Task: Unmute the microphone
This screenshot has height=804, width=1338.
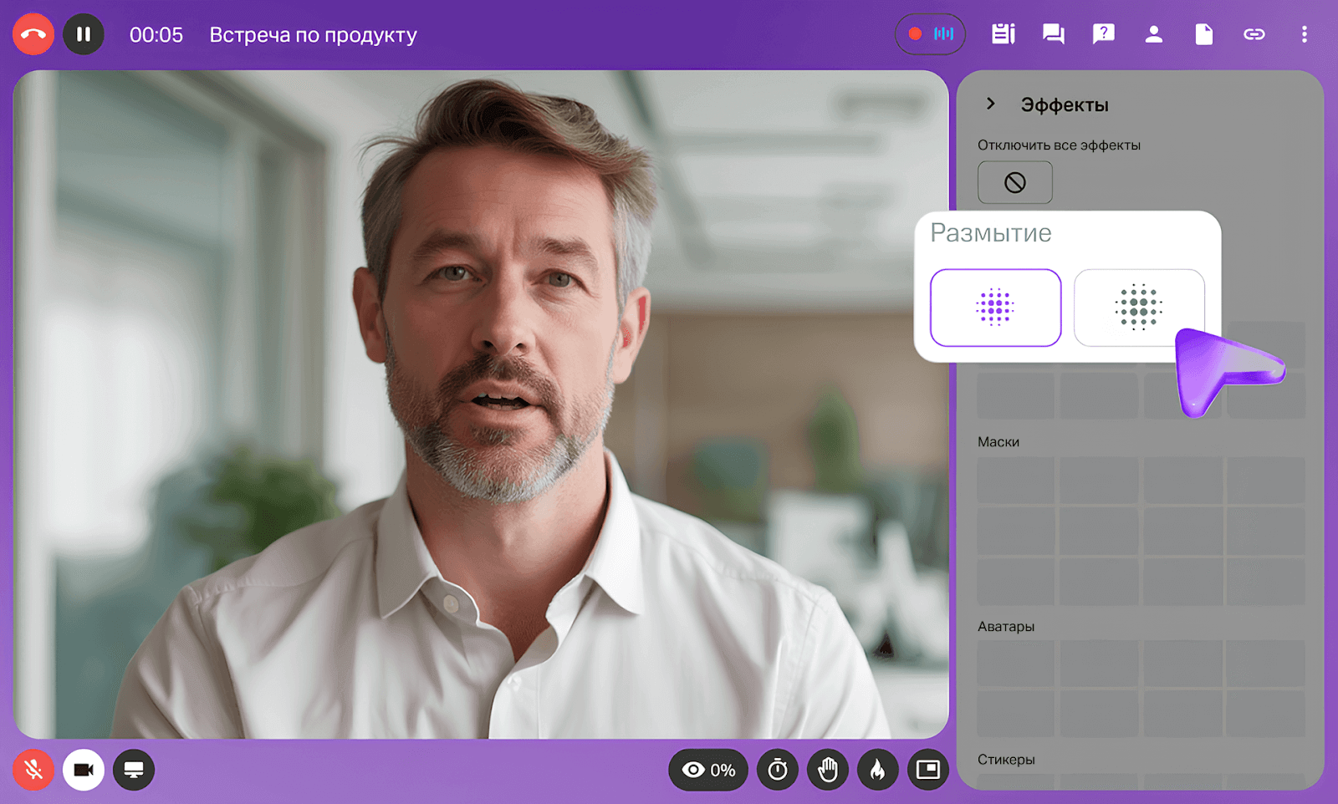Action: pyautogui.click(x=33, y=770)
